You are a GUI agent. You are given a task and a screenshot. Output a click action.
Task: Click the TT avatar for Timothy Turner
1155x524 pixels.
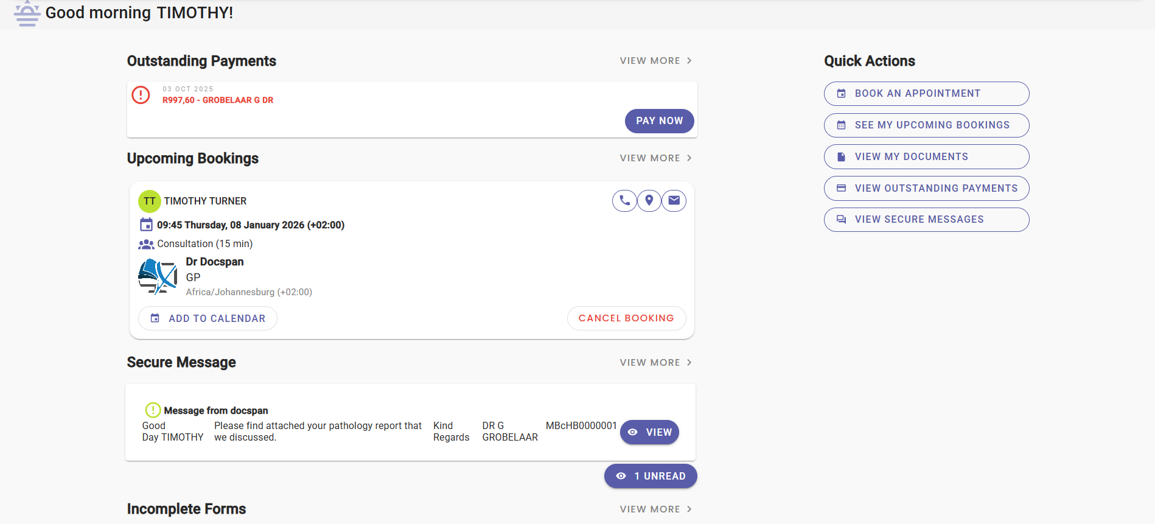[x=150, y=201]
